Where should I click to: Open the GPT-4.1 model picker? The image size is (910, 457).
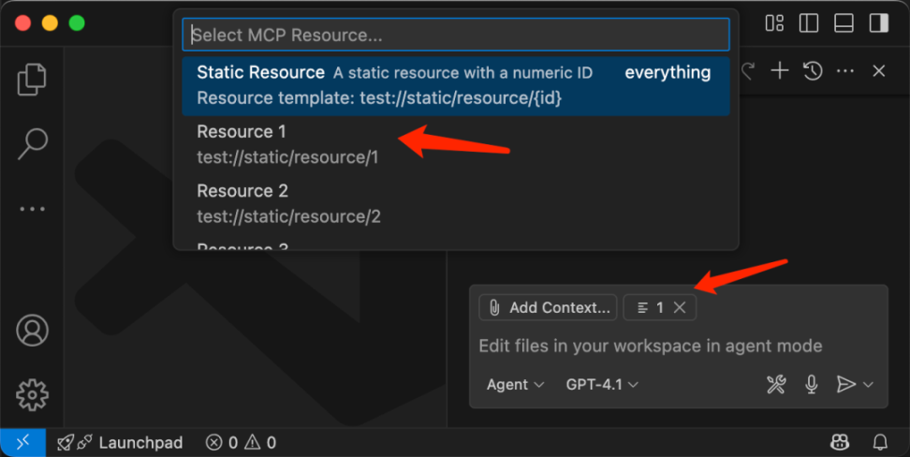[x=602, y=384]
